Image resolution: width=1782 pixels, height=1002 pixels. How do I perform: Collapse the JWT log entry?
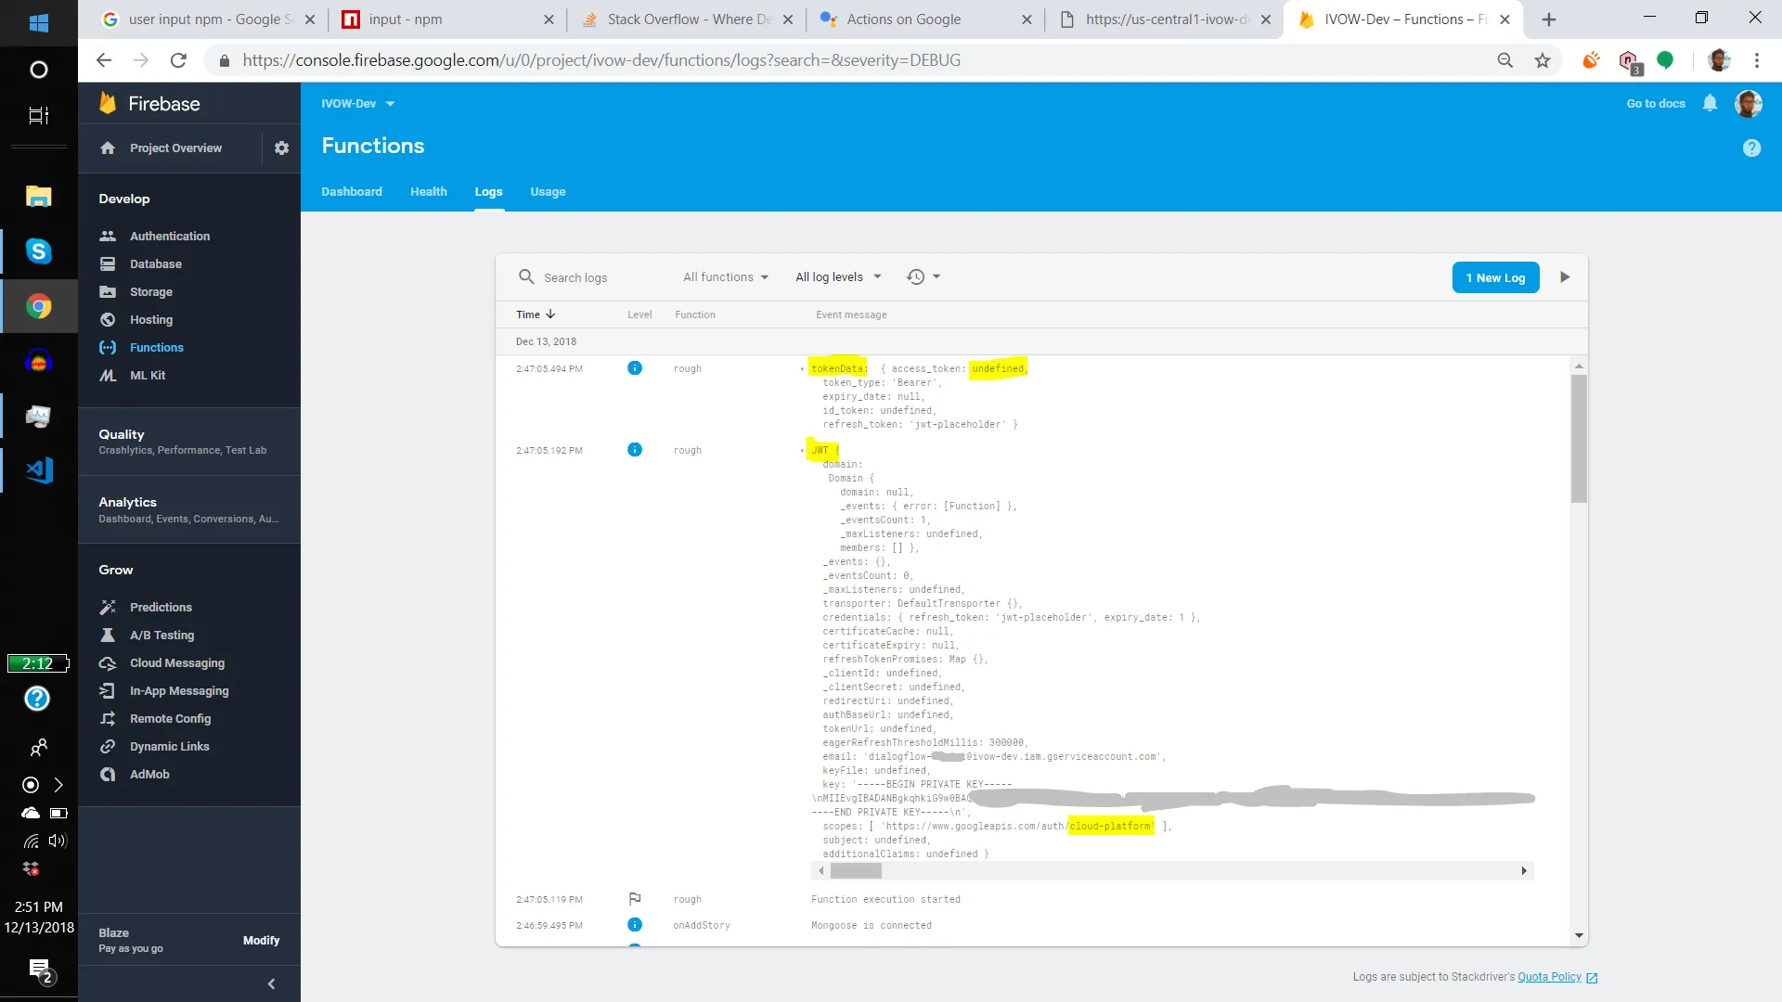click(802, 451)
